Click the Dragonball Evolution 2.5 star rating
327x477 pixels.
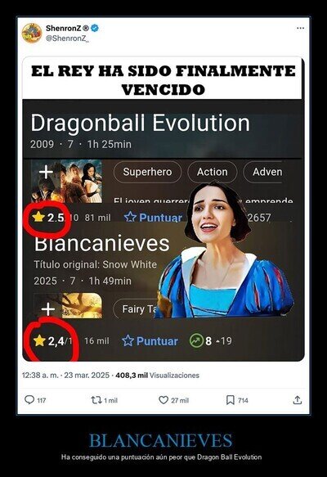[48, 218]
